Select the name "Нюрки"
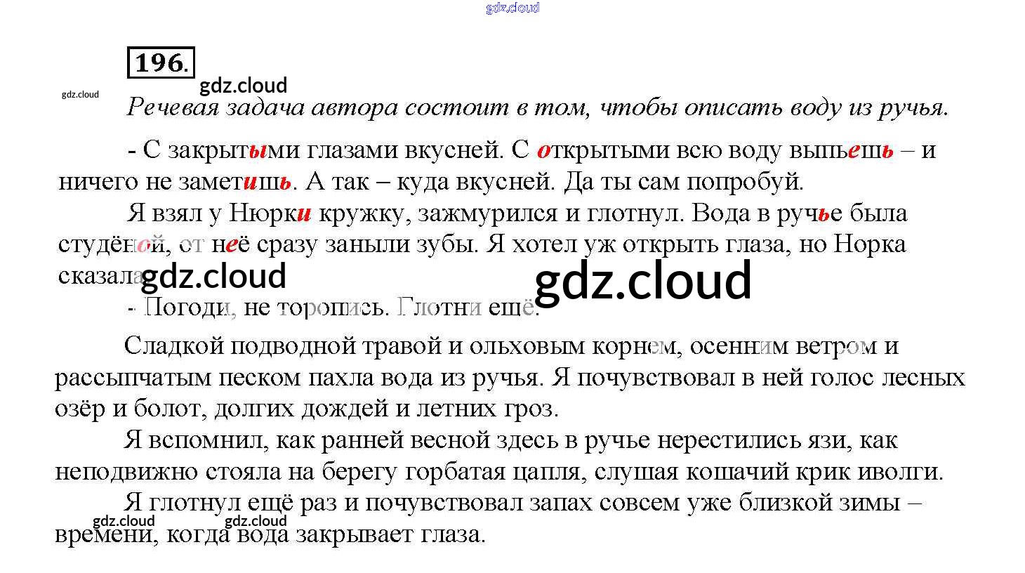Screen dimensions: 1025x573 tap(270, 213)
